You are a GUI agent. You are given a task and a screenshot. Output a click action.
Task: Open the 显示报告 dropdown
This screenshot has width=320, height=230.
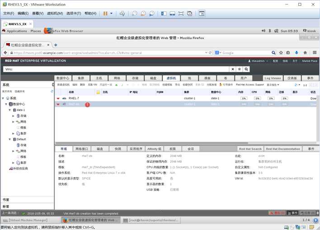tap(273, 85)
